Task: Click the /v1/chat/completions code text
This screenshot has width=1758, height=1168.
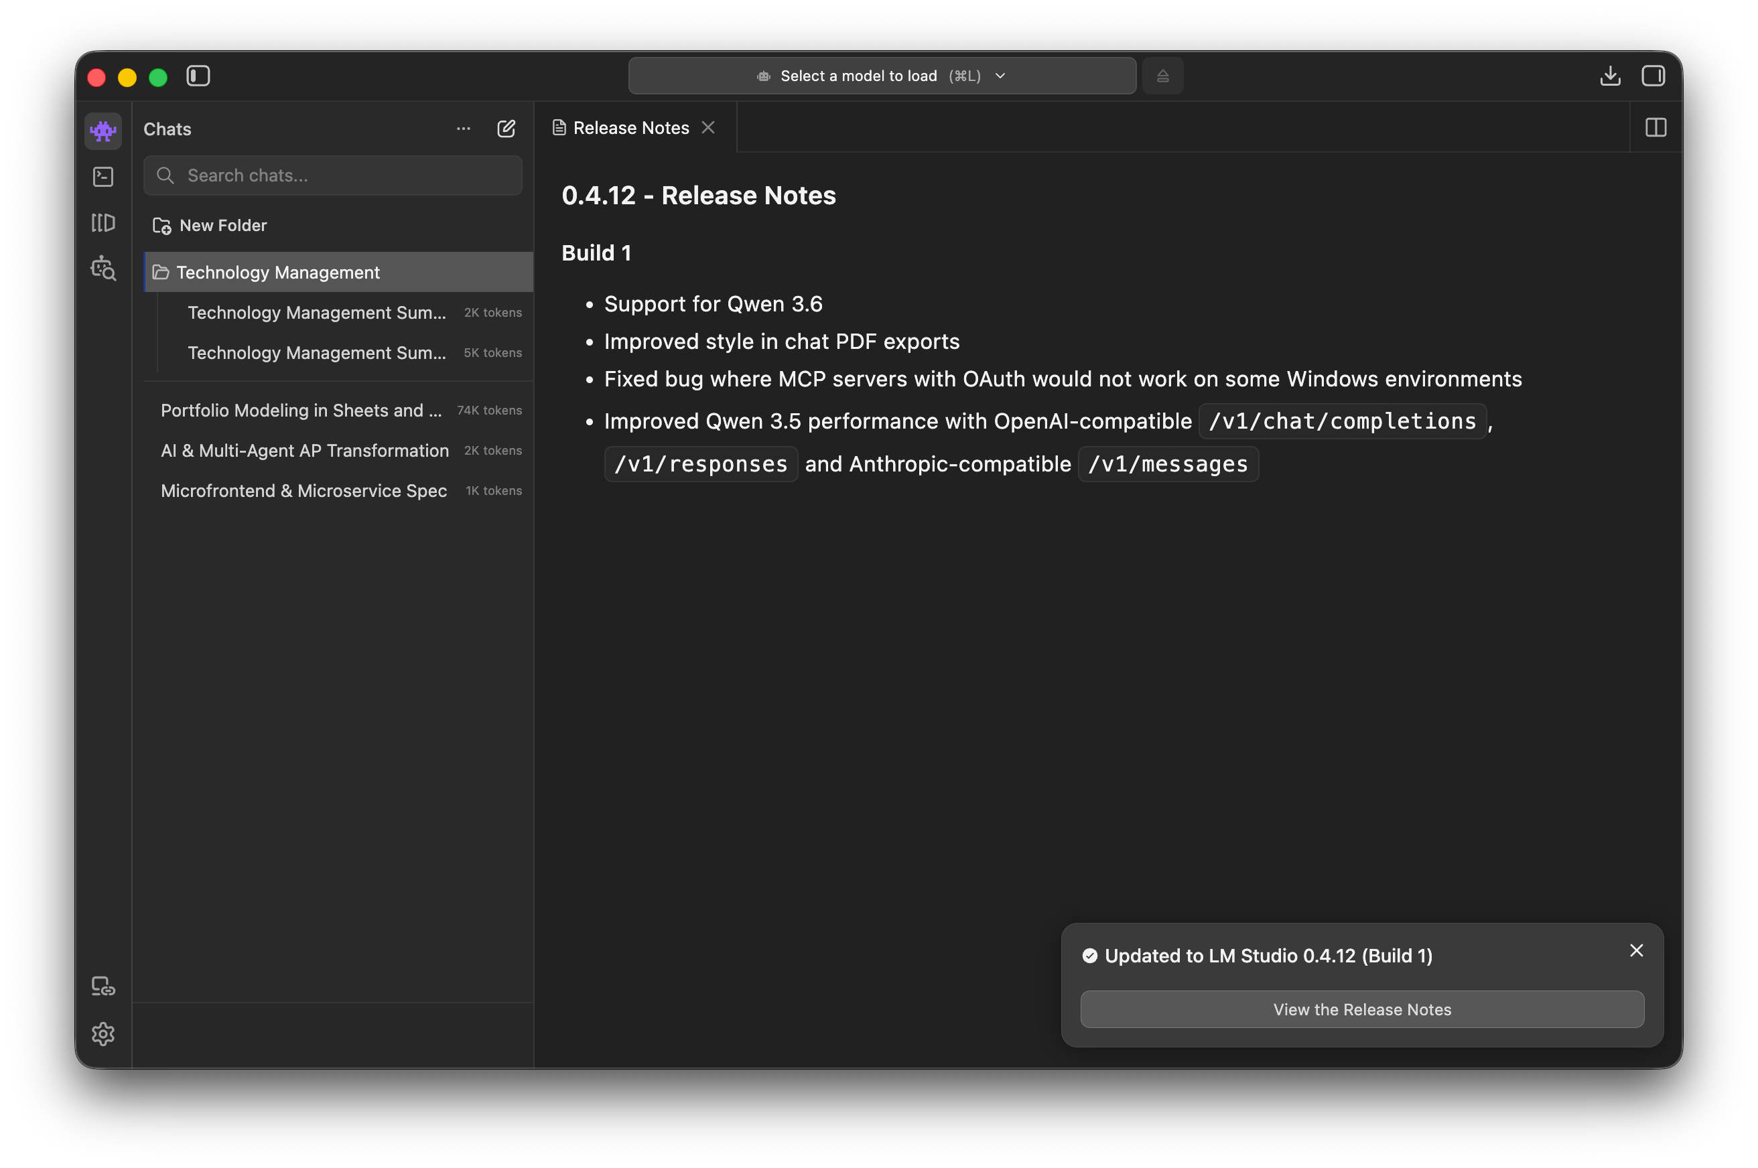Action: tap(1341, 421)
